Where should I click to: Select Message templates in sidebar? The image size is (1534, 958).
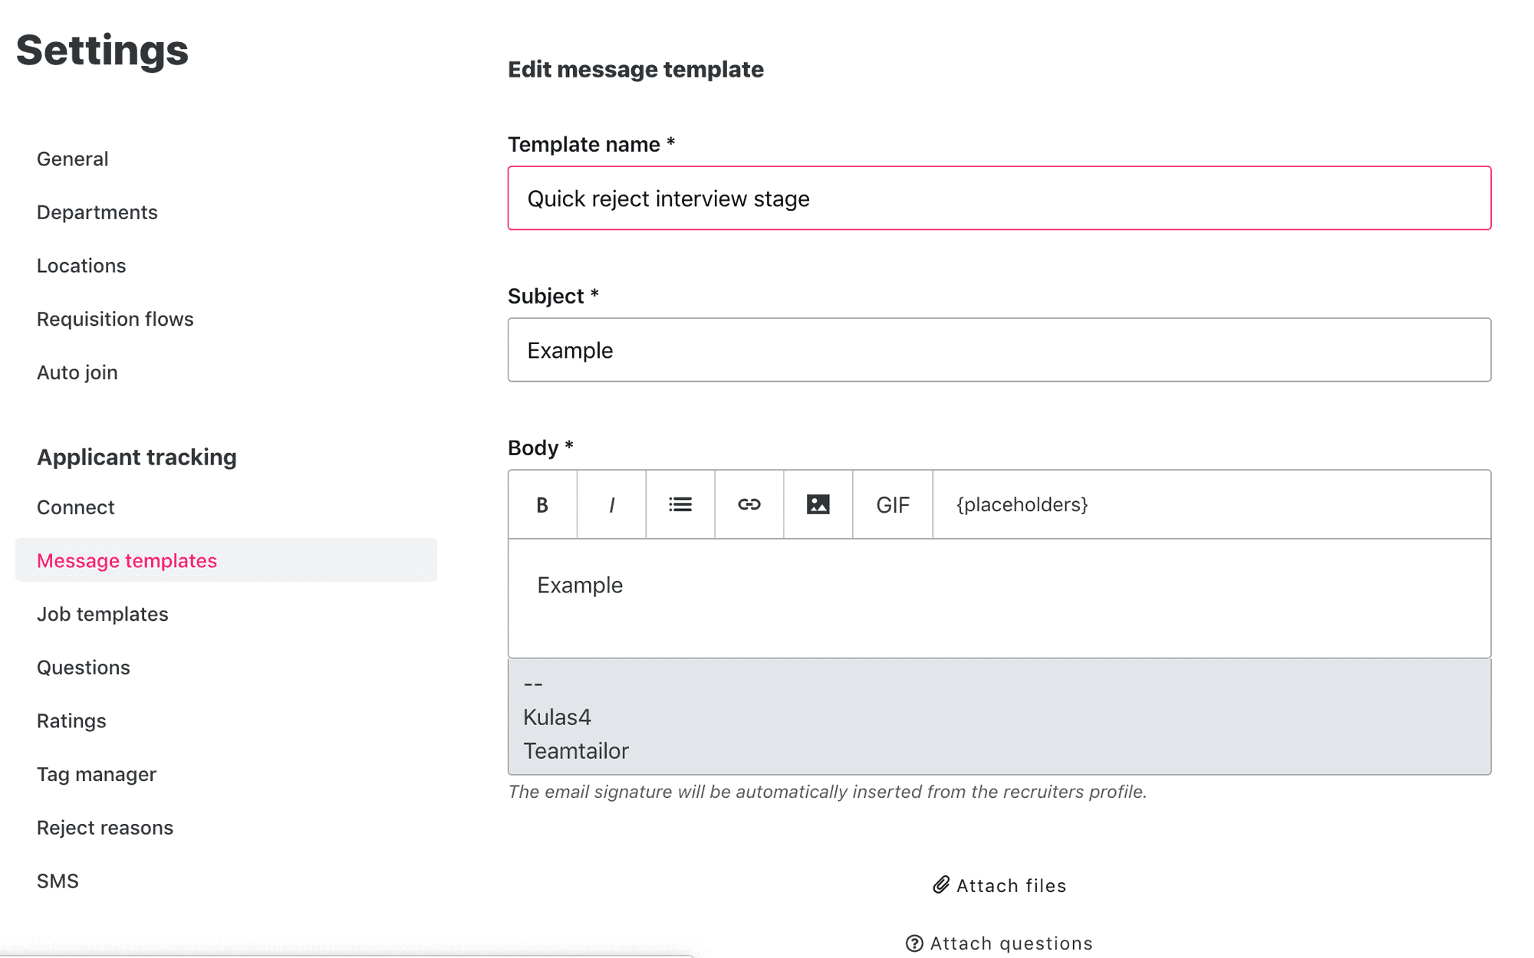click(226, 560)
